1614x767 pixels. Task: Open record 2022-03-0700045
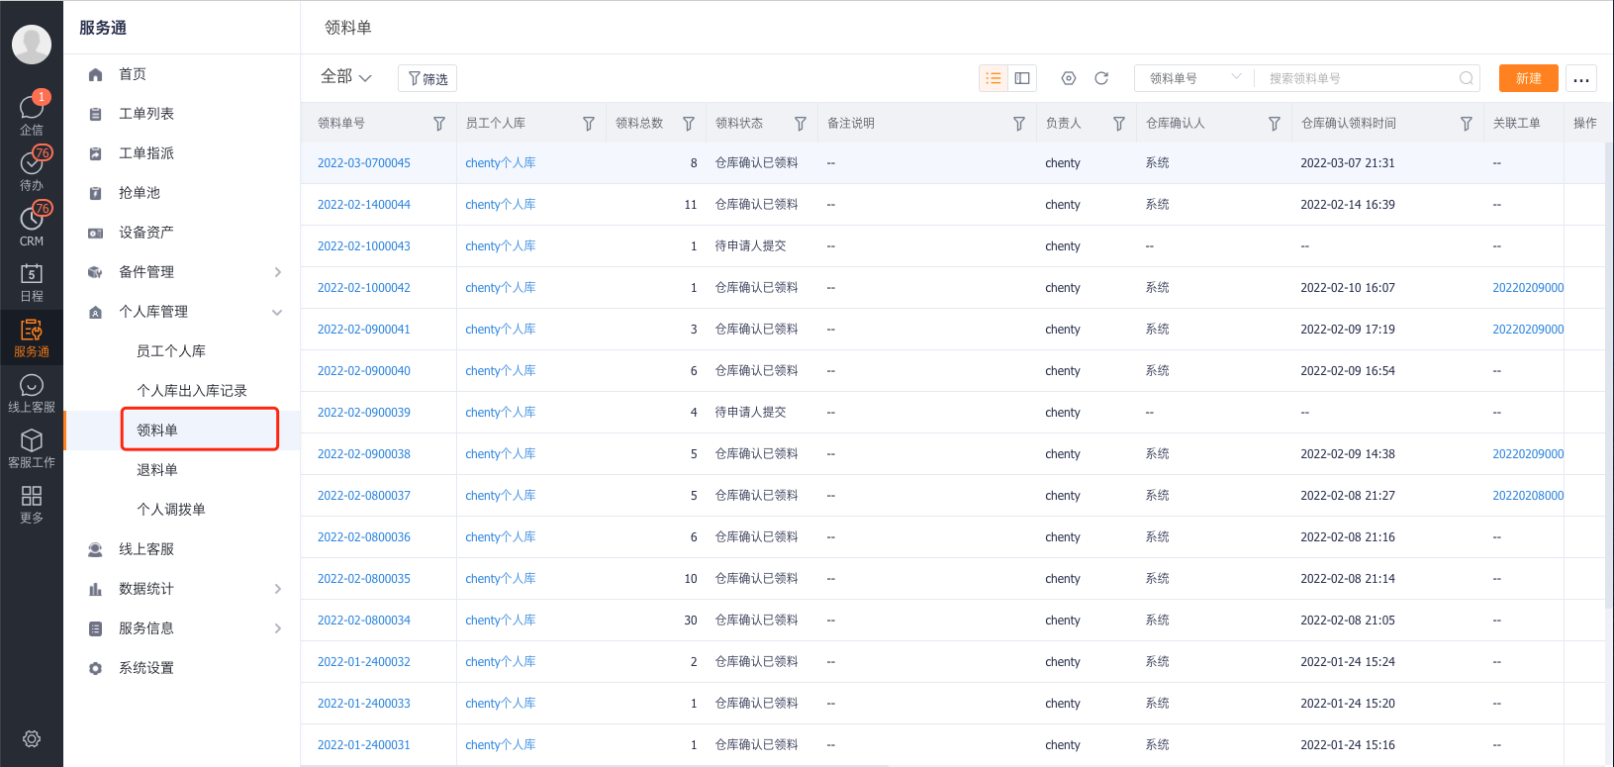point(364,163)
